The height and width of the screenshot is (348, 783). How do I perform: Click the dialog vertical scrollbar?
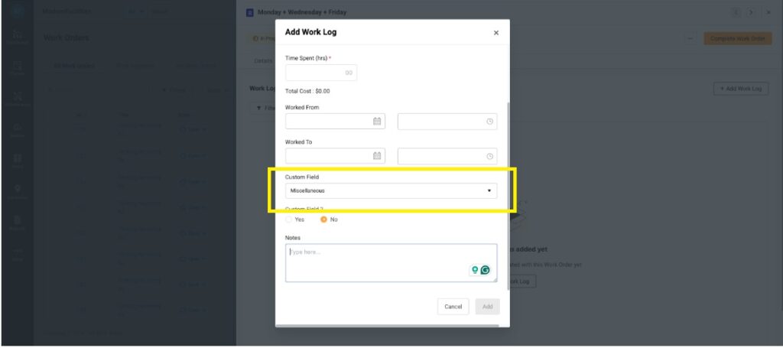tap(508, 196)
